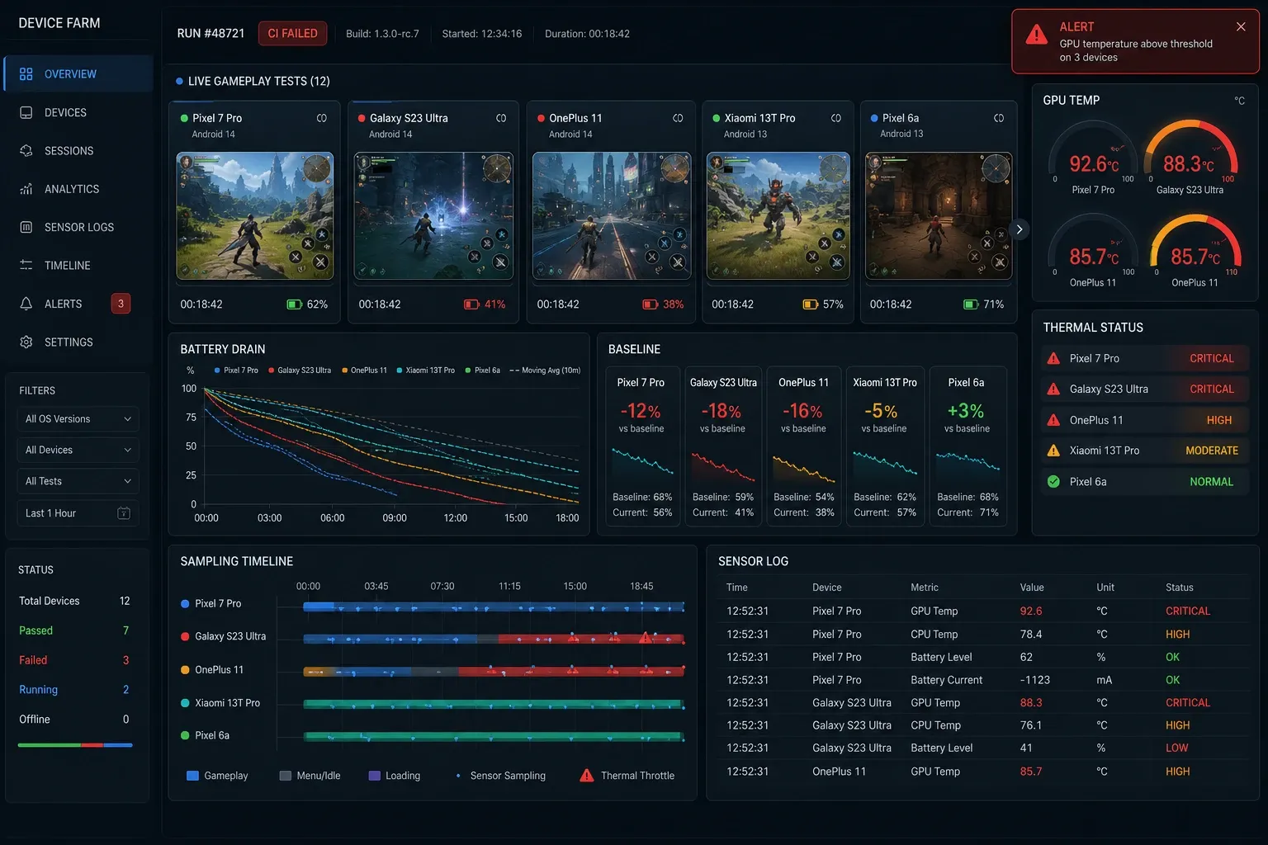Open the Timeline icon in sidebar
Image resolution: width=1268 pixels, height=845 pixels.
point(26,266)
